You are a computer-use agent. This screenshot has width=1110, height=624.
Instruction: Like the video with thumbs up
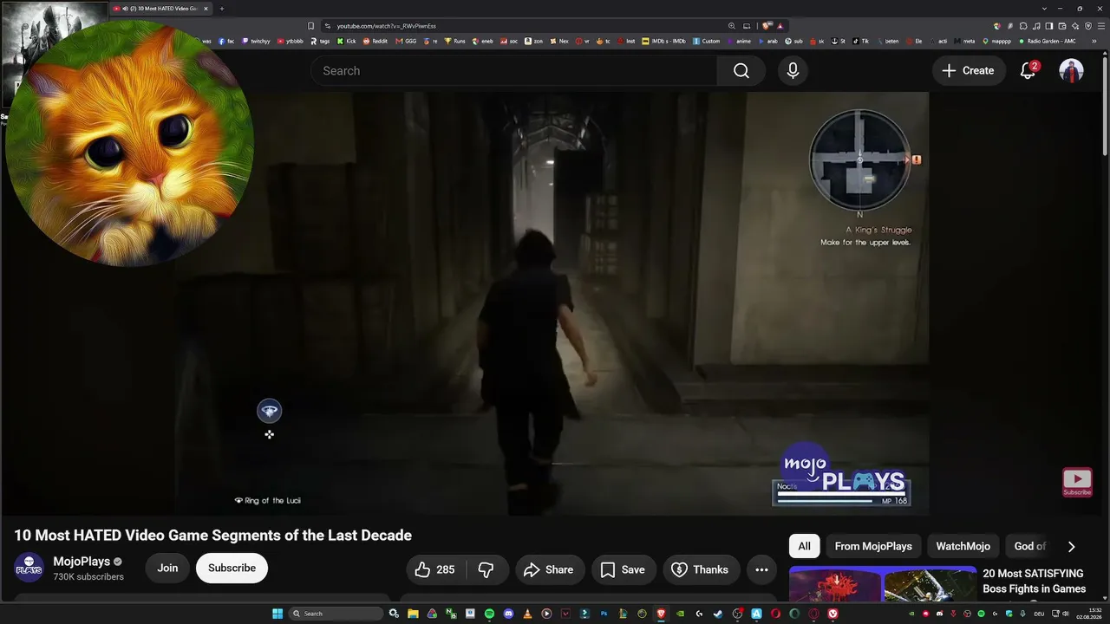(x=436, y=569)
